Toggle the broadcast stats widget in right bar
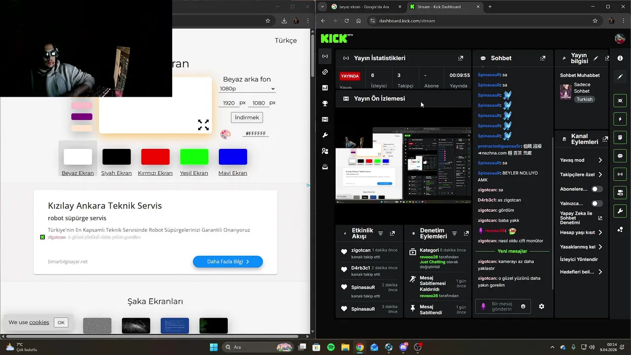Image resolution: width=631 pixels, height=355 pixels. (620, 174)
